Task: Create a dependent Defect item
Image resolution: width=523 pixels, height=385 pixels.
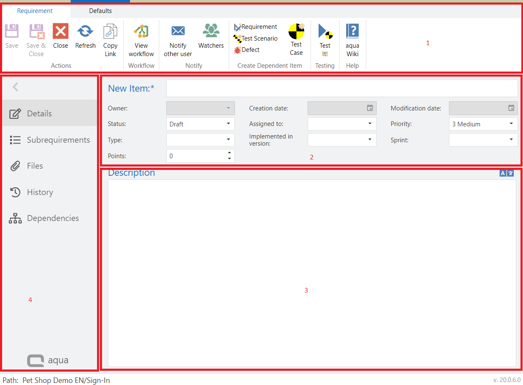Action: pyautogui.click(x=247, y=50)
